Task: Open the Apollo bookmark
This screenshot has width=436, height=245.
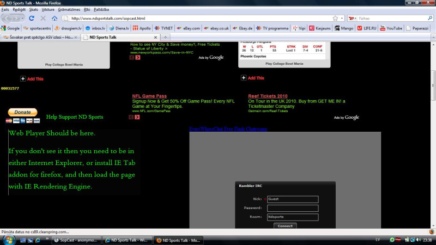Action: (x=142, y=28)
